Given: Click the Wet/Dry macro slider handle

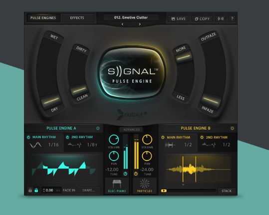Looking at the screenshot, I should click(x=51, y=101).
